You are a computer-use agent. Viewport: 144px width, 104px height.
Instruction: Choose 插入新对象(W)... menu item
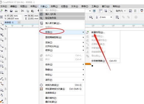62,23
